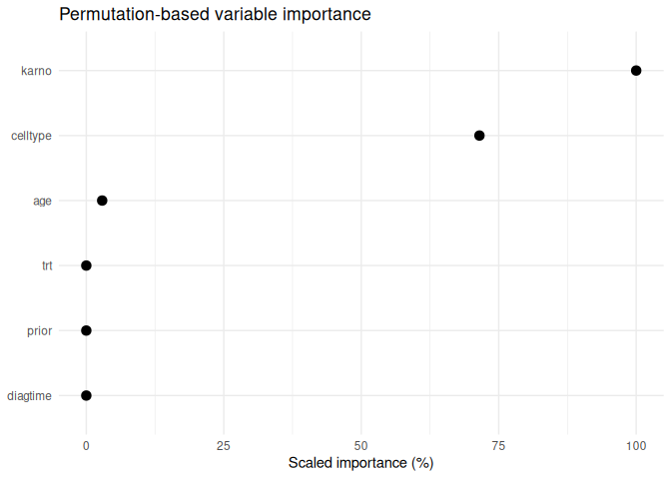Viewport: 671px width, 479px height.
Task: Select the 75 x-axis tick label
Action: click(498, 445)
